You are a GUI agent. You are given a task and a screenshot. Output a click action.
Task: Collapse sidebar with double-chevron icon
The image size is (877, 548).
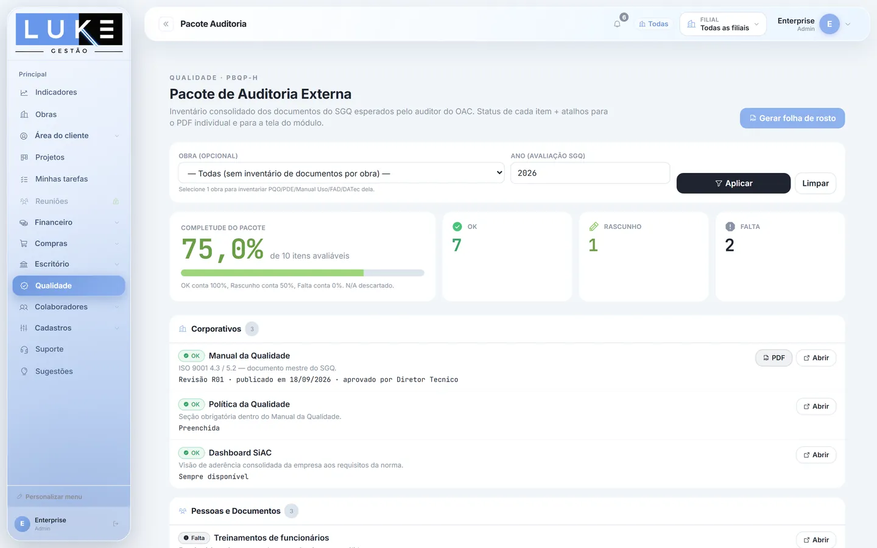166,24
